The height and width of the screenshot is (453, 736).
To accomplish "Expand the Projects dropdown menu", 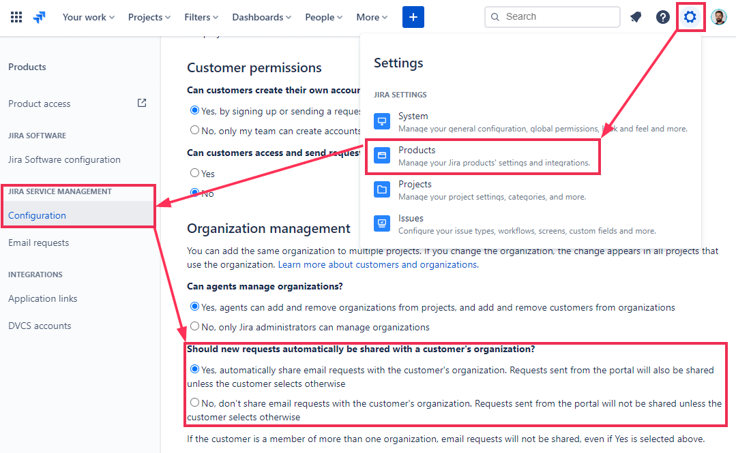I will click(150, 17).
